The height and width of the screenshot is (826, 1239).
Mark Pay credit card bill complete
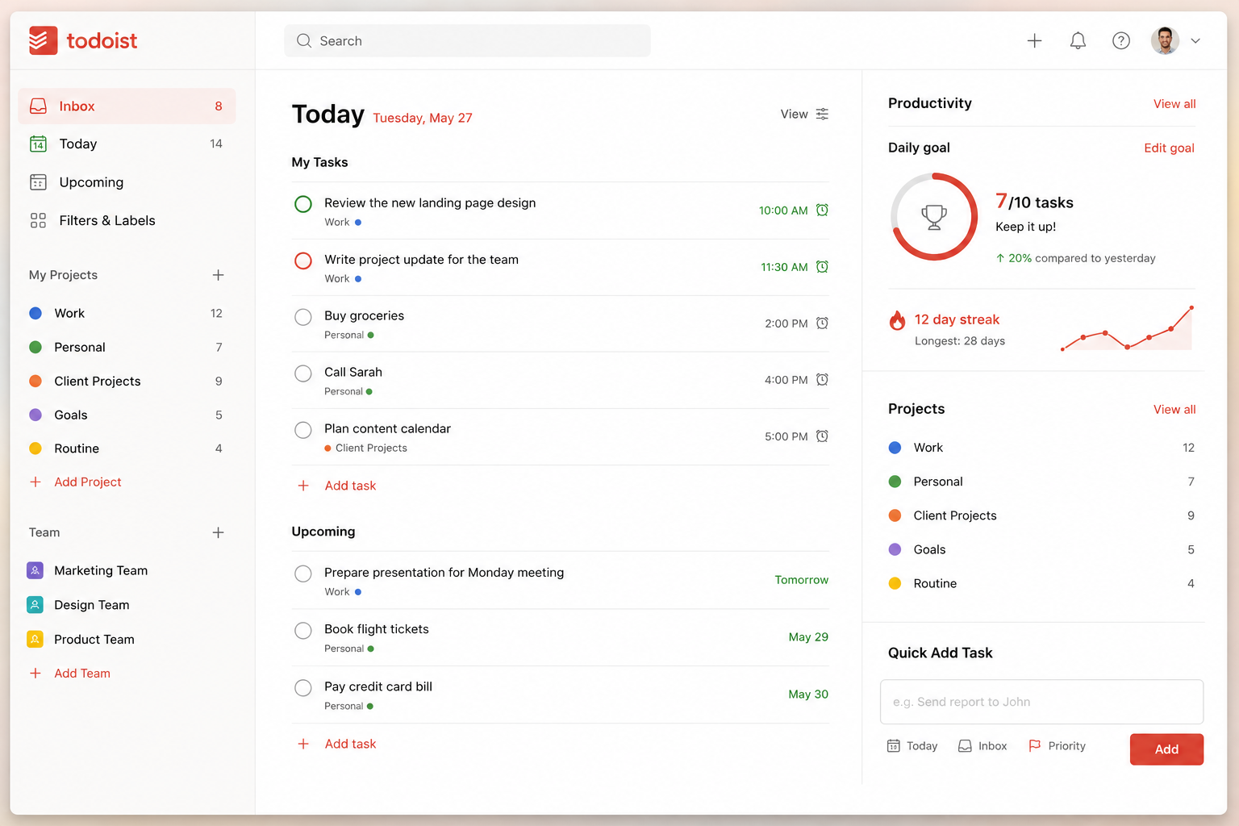[x=303, y=688]
